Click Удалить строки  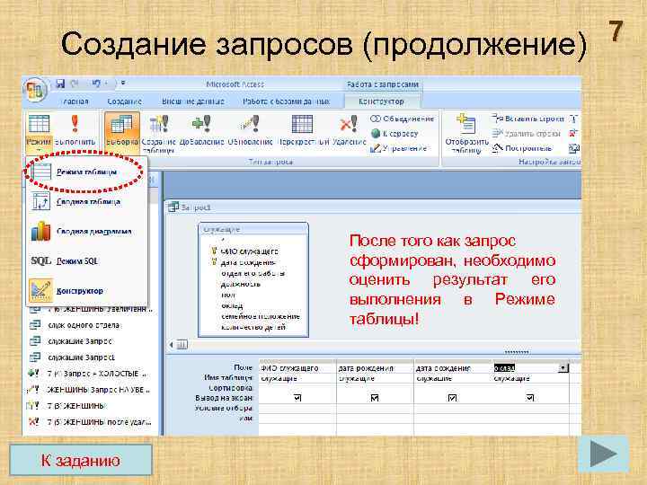point(527,134)
